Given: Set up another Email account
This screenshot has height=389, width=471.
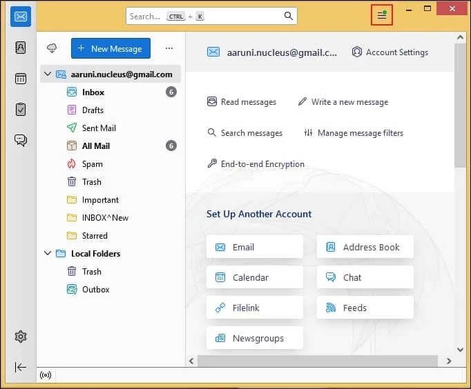Looking at the screenshot, I should [x=255, y=247].
